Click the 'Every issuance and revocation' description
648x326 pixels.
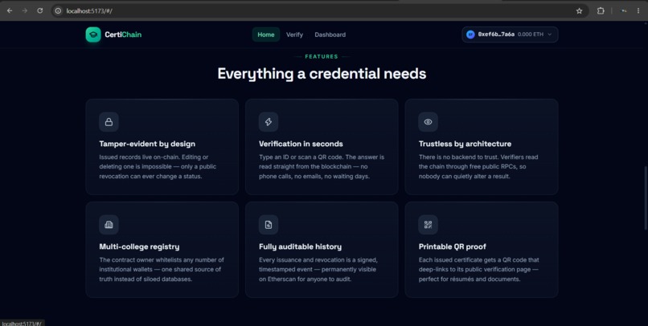[x=318, y=270]
